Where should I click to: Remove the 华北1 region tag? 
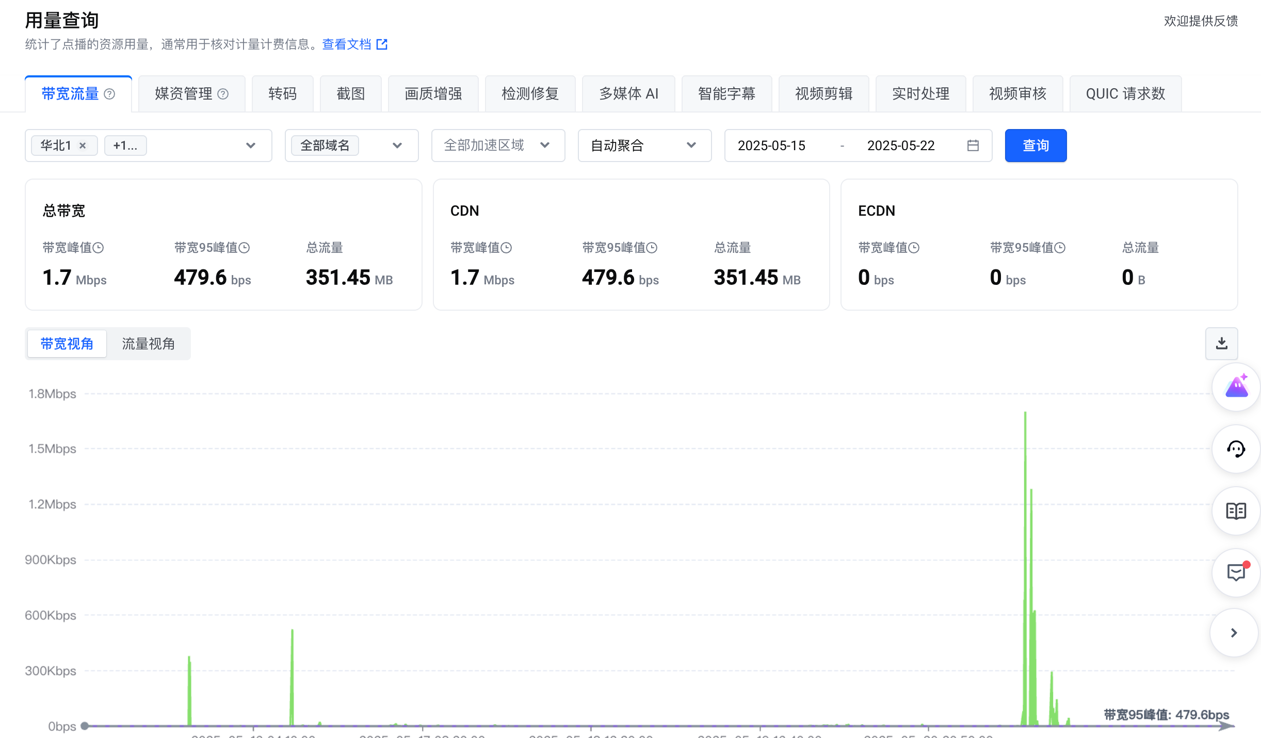pyautogui.click(x=83, y=146)
